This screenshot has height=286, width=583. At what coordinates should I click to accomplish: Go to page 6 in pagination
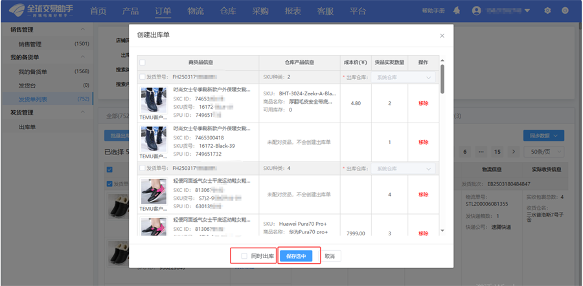[x=464, y=152]
